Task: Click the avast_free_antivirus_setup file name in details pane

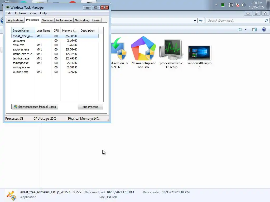Action: 52,192
